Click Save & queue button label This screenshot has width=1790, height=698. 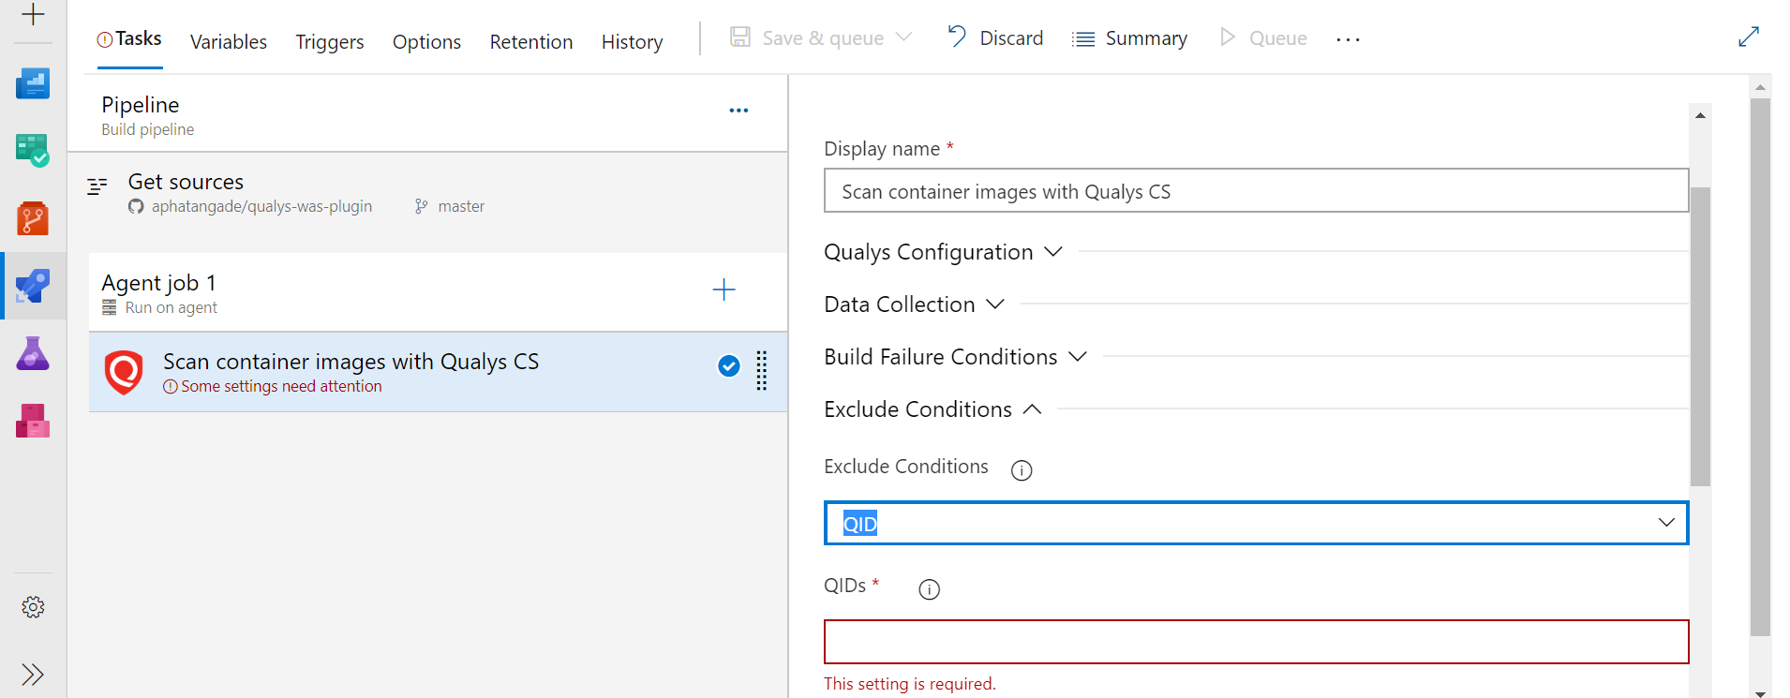point(823,38)
